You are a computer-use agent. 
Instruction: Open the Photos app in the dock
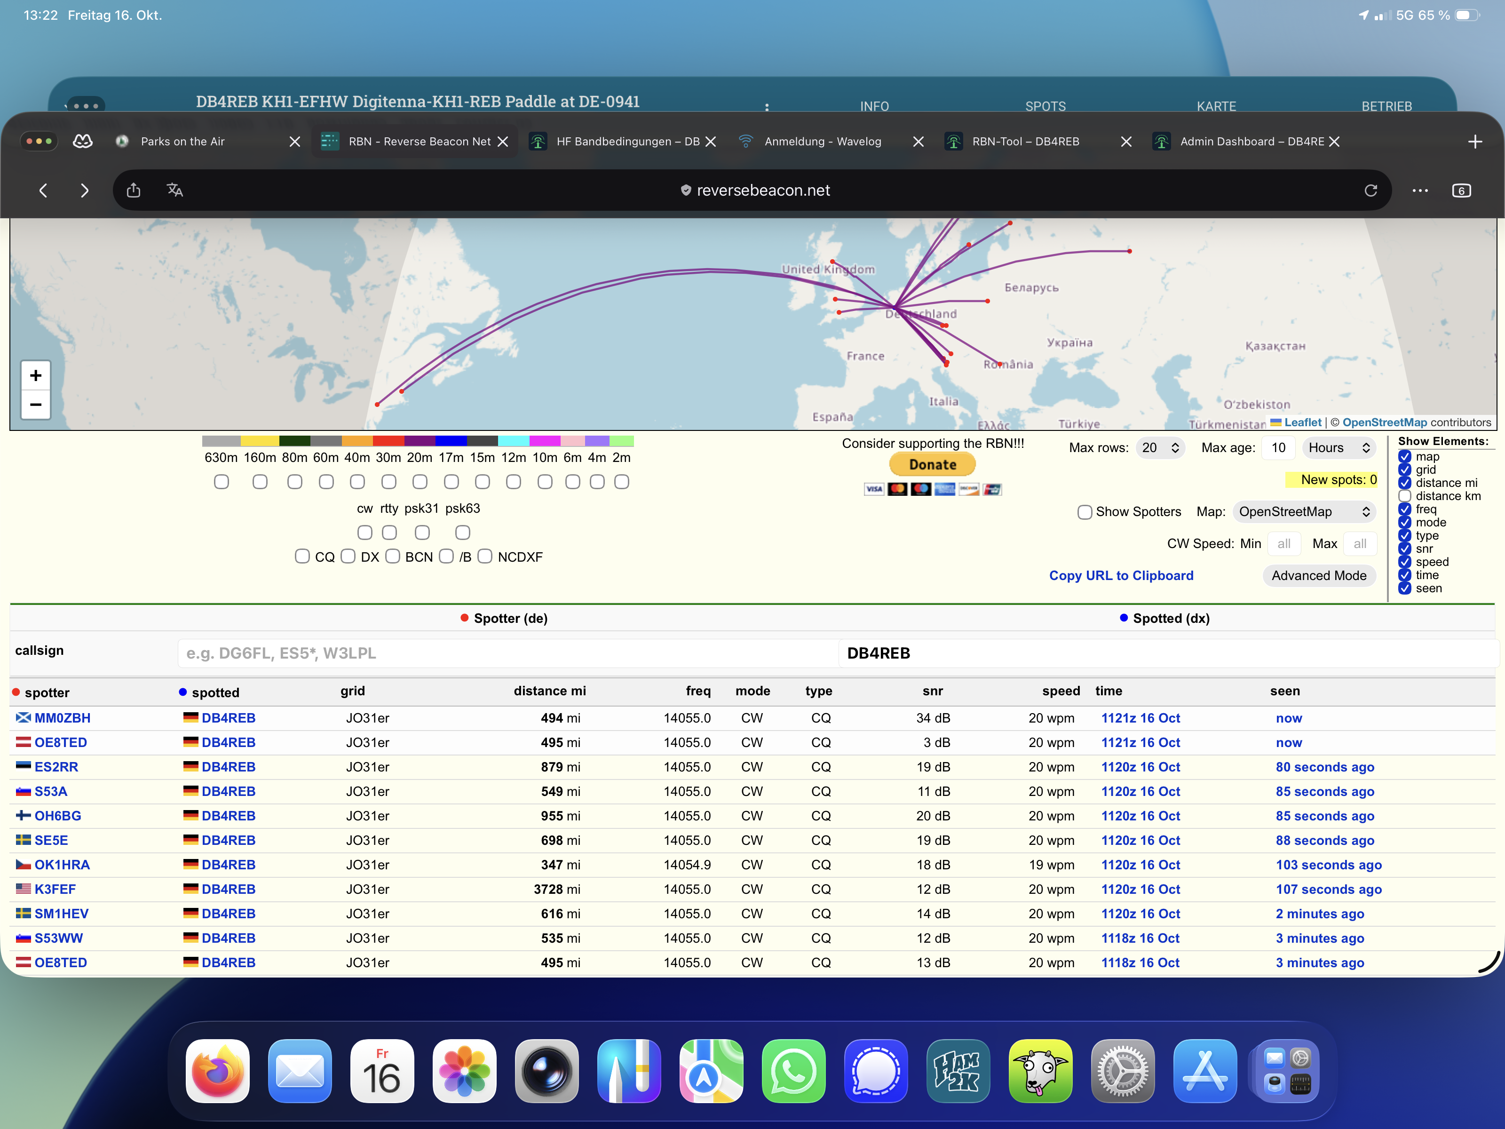pos(465,1071)
